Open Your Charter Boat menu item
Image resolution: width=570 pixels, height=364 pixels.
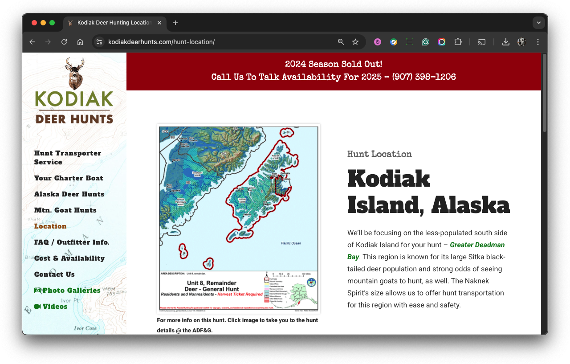[x=69, y=178]
